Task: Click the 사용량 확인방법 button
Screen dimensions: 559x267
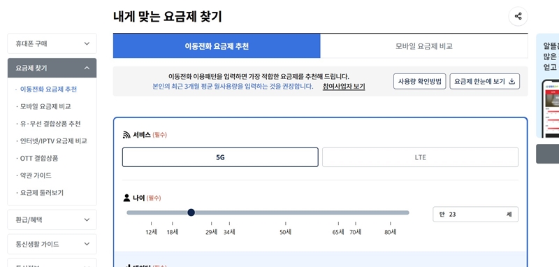Action: [420, 81]
